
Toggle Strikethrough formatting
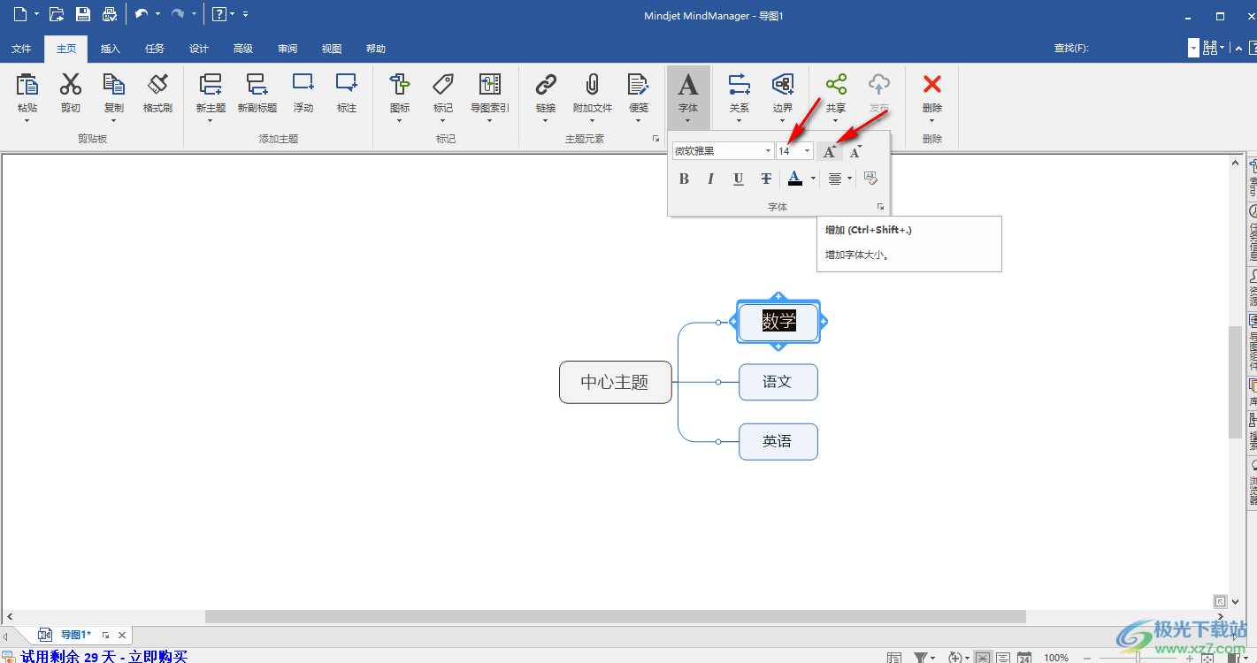tap(766, 179)
